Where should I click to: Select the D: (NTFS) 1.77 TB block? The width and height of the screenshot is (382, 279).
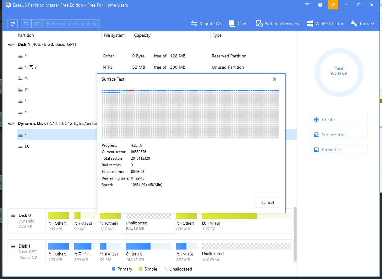click(247, 222)
